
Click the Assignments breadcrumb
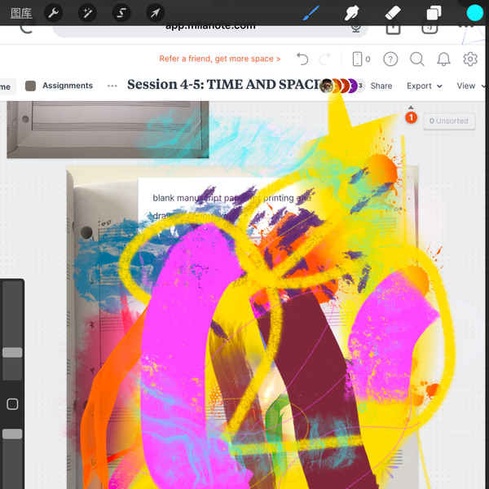[x=68, y=86]
